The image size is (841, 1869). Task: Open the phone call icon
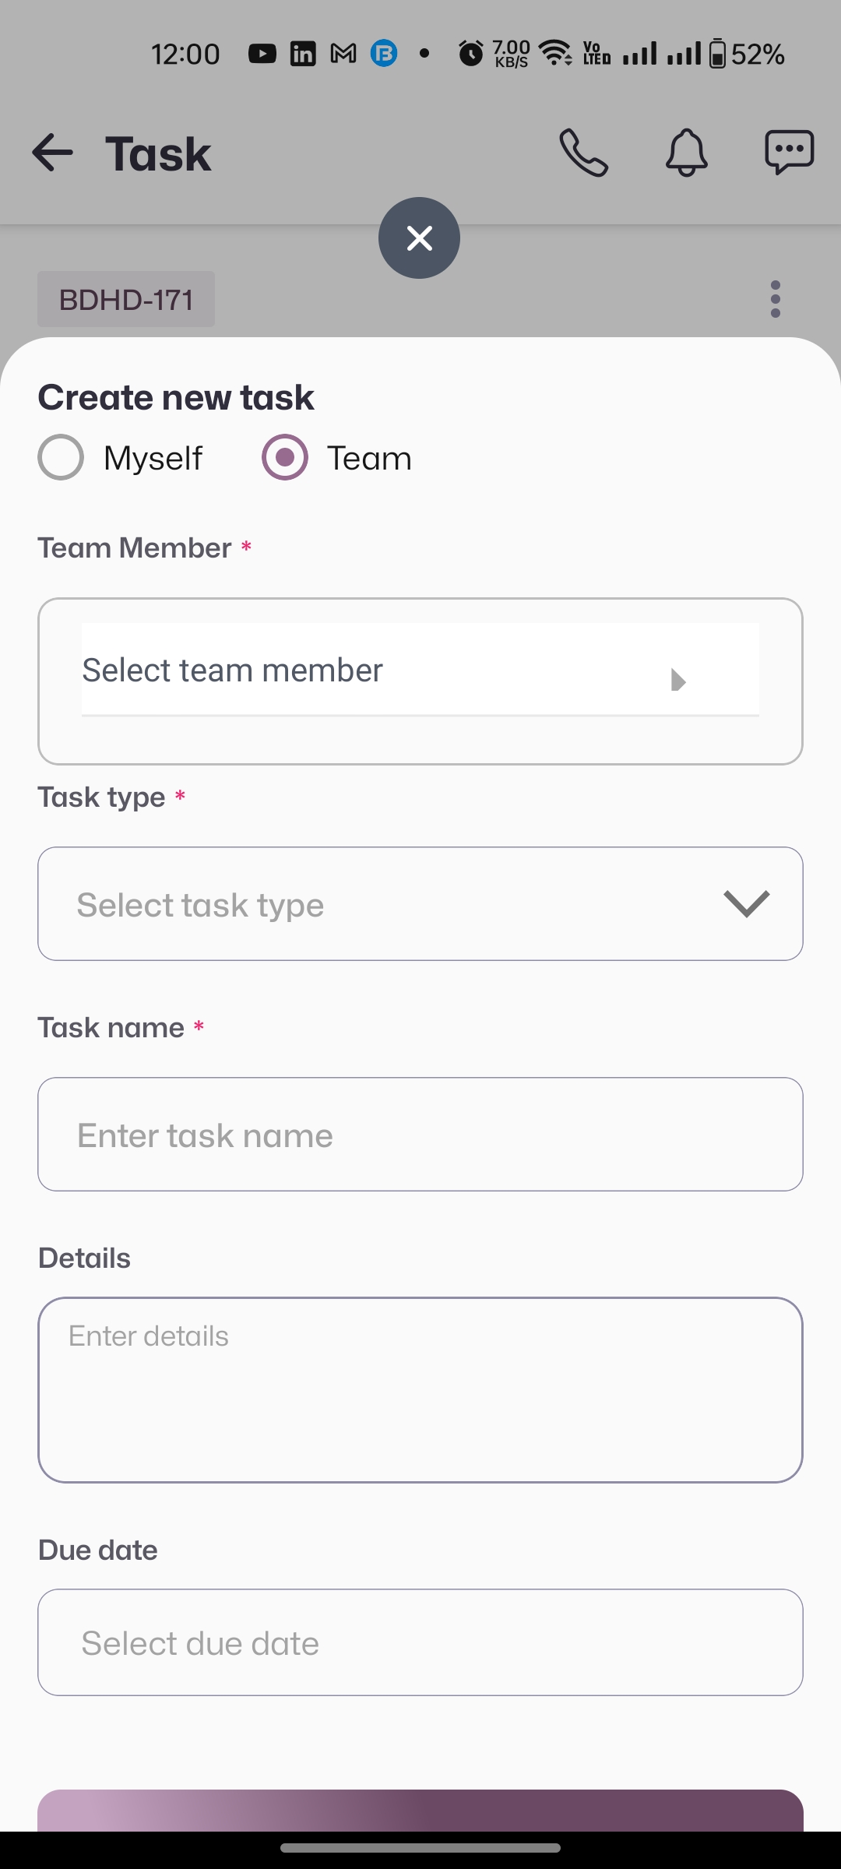coord(583,153)
